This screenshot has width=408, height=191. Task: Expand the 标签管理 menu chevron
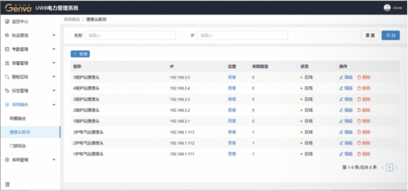pos(54,90)
